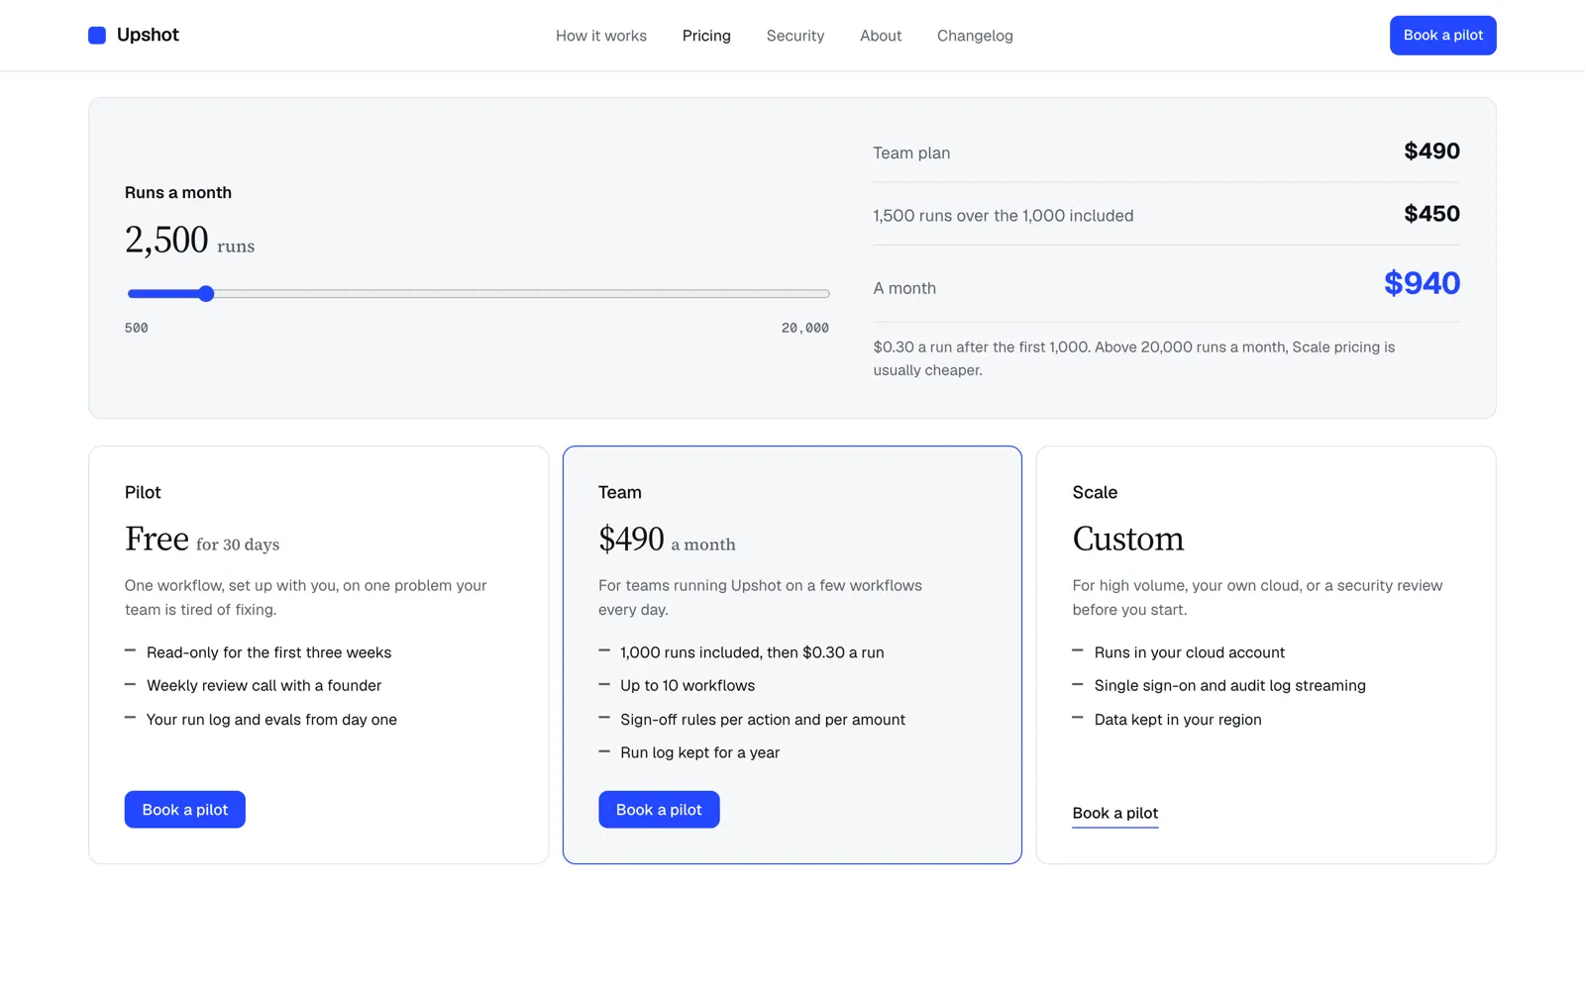Click 'Up to 10 workflows'
1585x990 pixels.
(x=687, y=685)
